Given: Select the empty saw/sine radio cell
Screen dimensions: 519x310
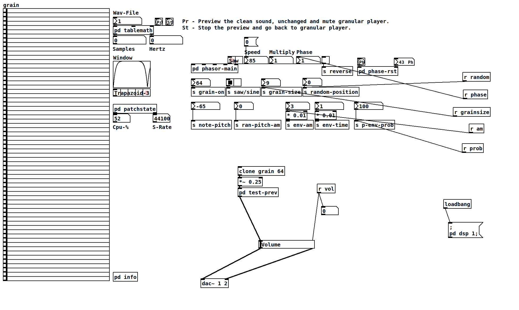Looking at the screenshot, I should point(237,82).
